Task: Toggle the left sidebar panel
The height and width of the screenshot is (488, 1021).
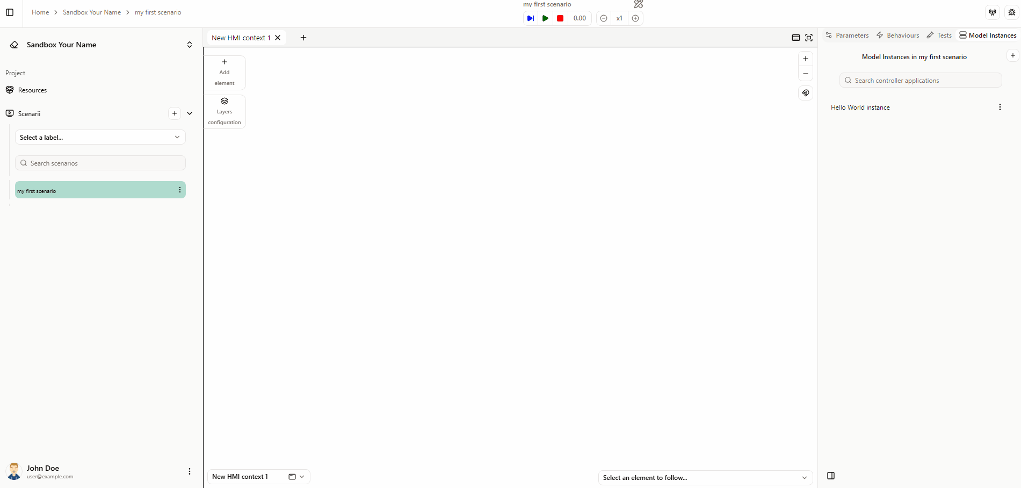Action: (10, 12)
